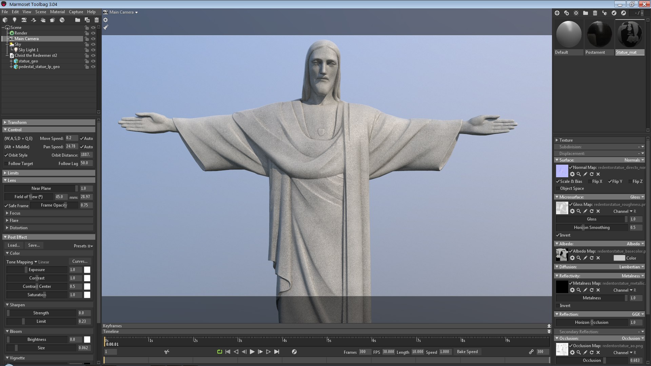Export material using the up-right arrow icon
Viewport: 651px width, 366px height.
(624, 13)
